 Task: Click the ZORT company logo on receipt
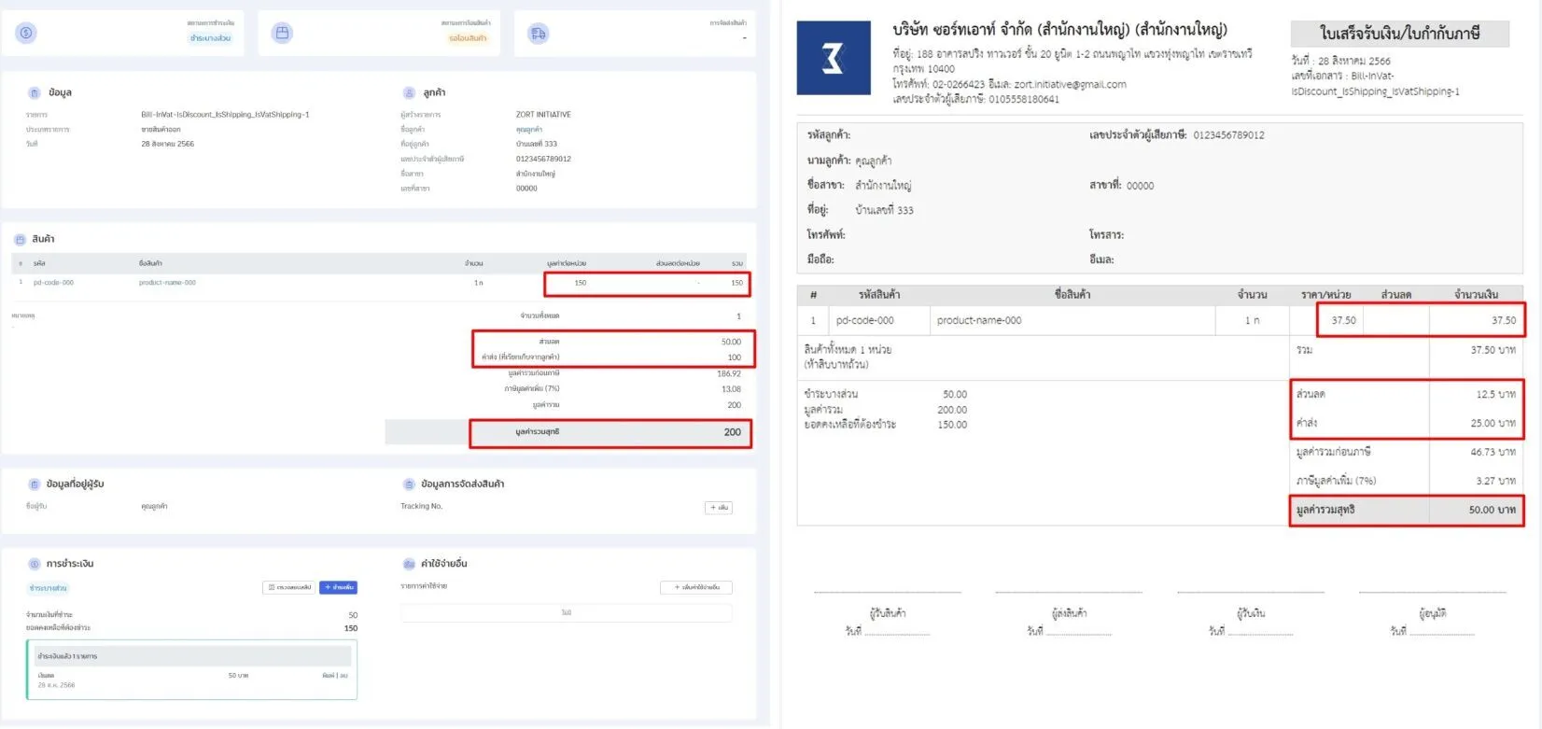tap(833, 59)
